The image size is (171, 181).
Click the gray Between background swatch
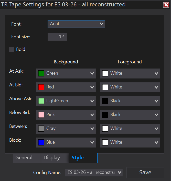[x=41, y=129]
